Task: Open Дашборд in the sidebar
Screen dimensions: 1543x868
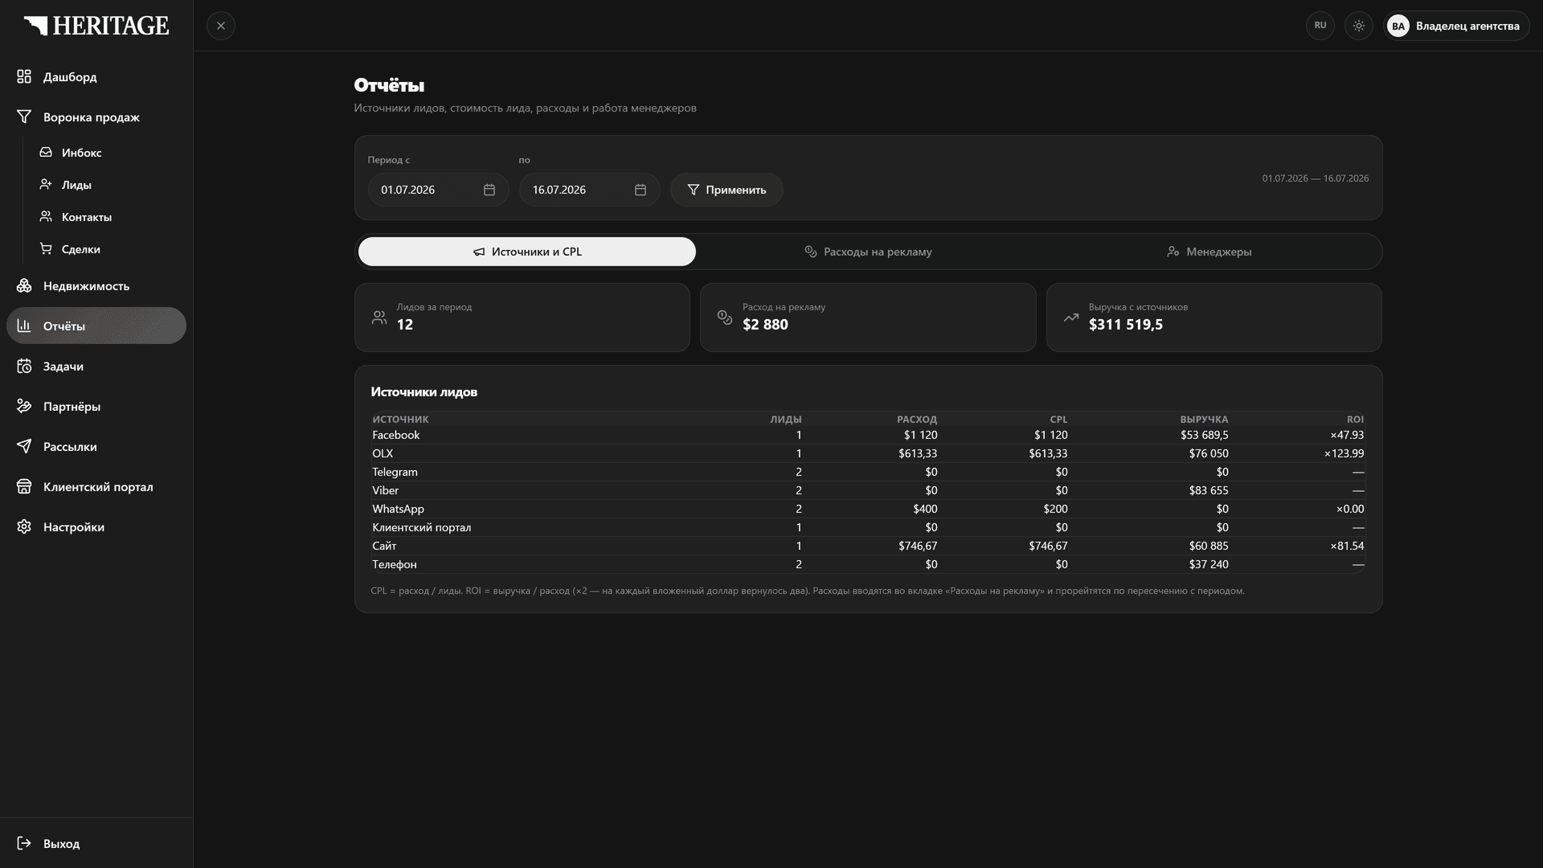Action: (96, 76)
